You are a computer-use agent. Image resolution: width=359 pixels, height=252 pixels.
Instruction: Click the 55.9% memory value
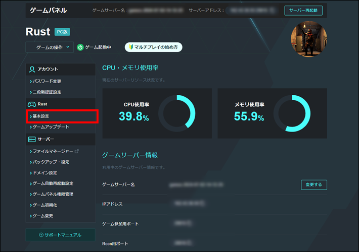click(249, 116)
